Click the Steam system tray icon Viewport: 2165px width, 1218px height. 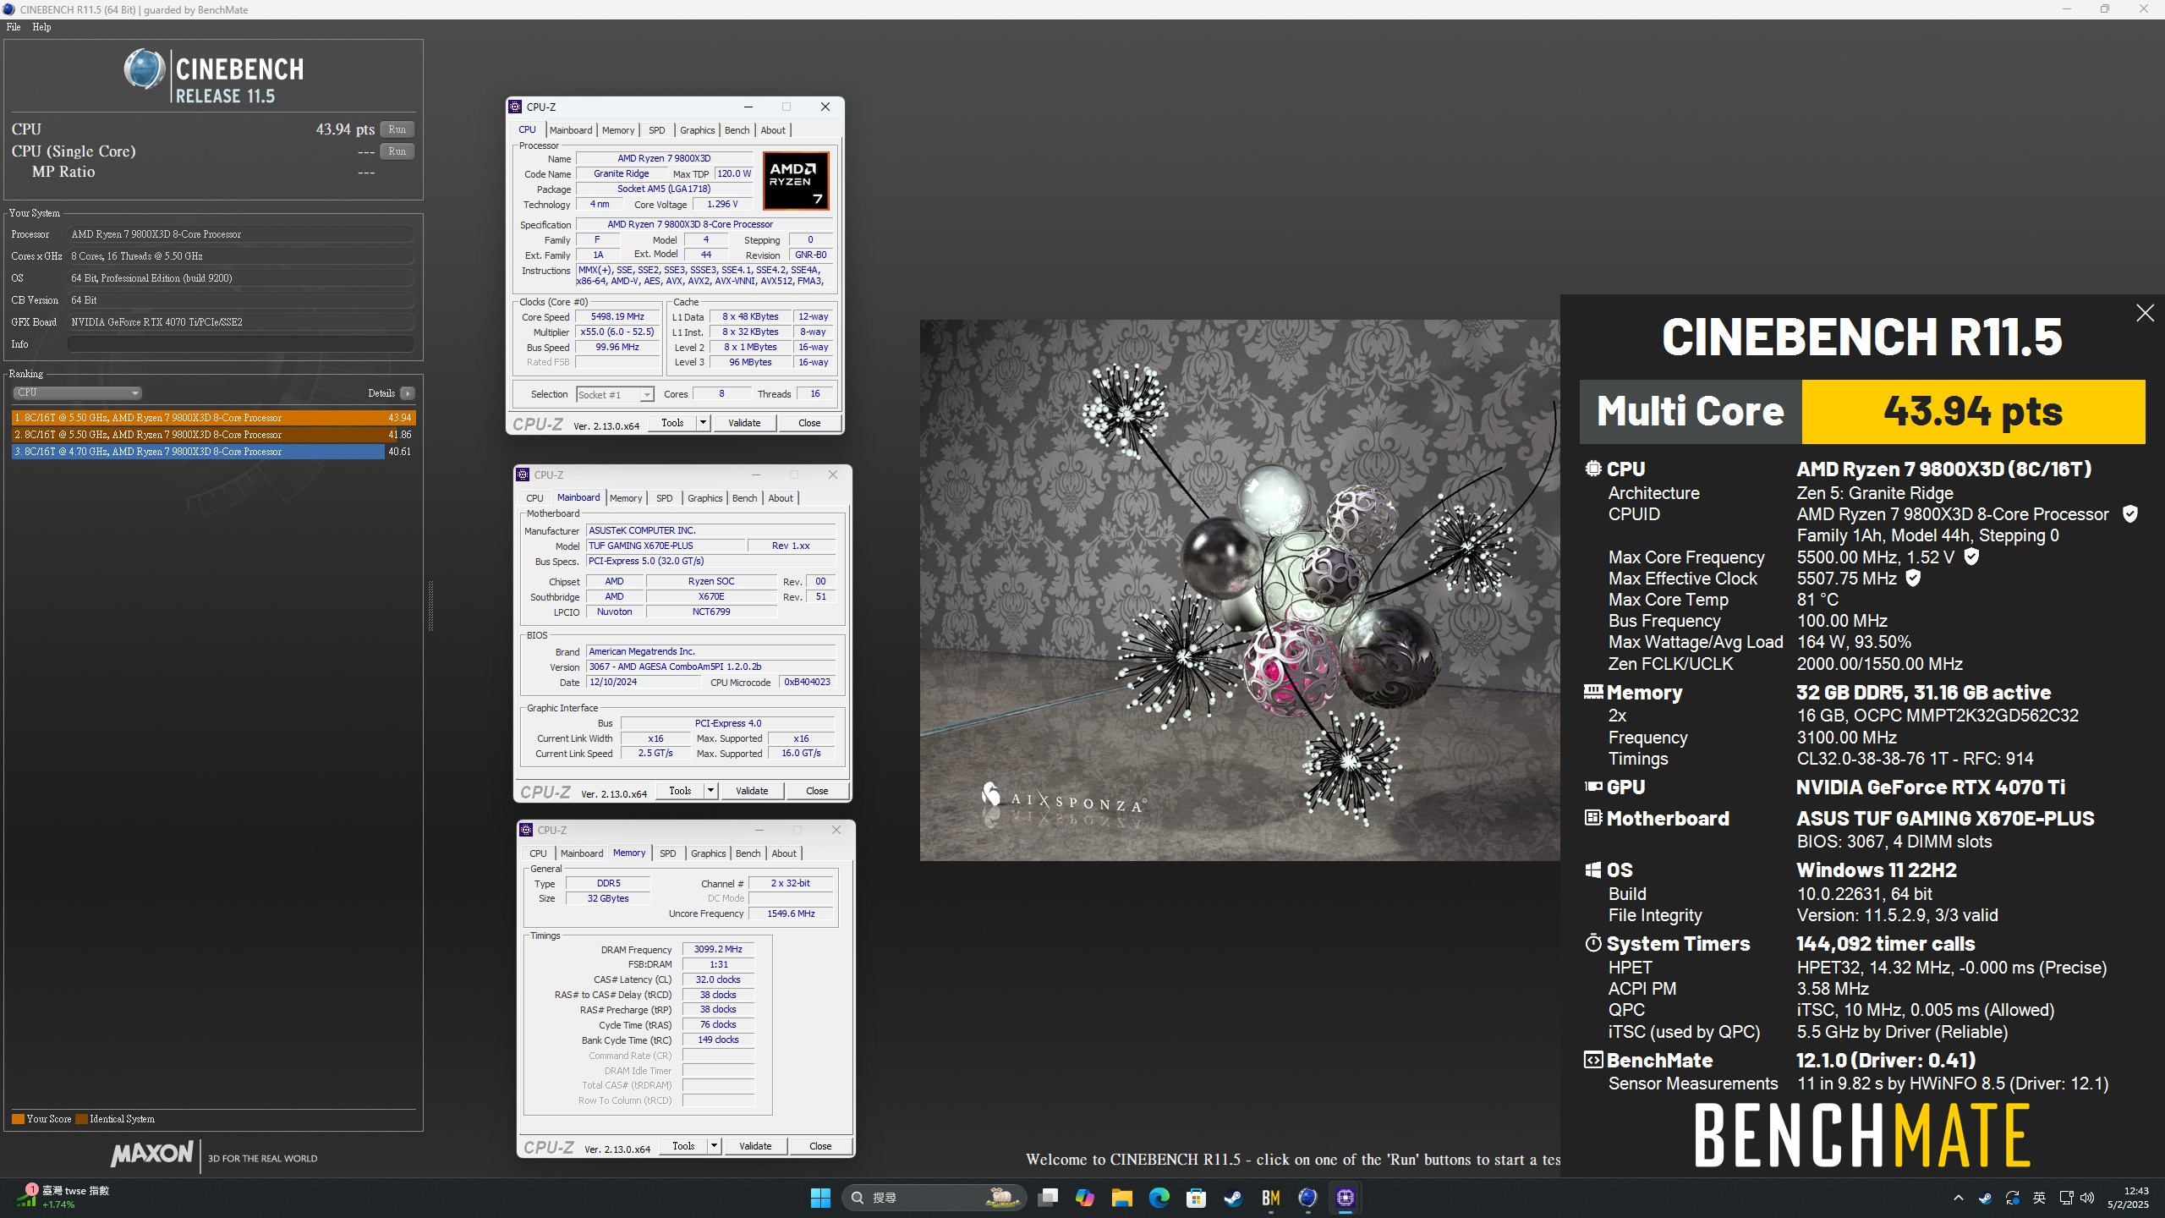[1985, 1198]
